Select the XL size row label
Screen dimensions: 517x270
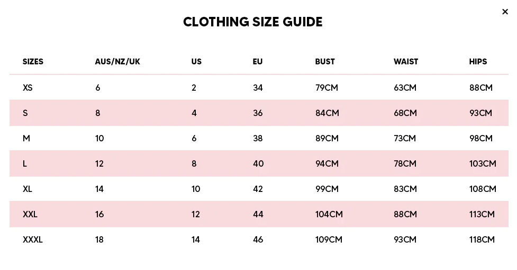tap(28, 189)
